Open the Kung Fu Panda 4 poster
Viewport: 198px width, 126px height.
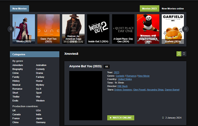pos(148,29)
